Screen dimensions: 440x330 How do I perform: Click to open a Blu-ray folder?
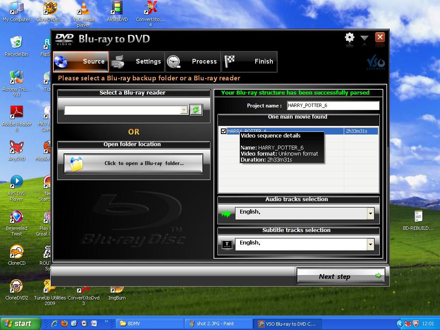coord(133,163)
